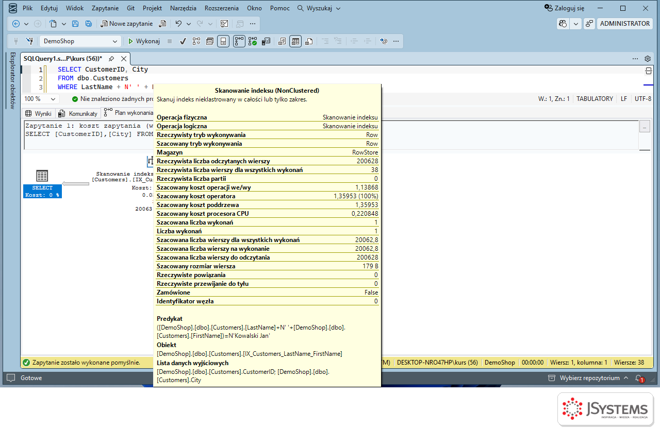660x430 pixels.
Task: Click the Wyszukaj search box
Action: pos(319,8)
